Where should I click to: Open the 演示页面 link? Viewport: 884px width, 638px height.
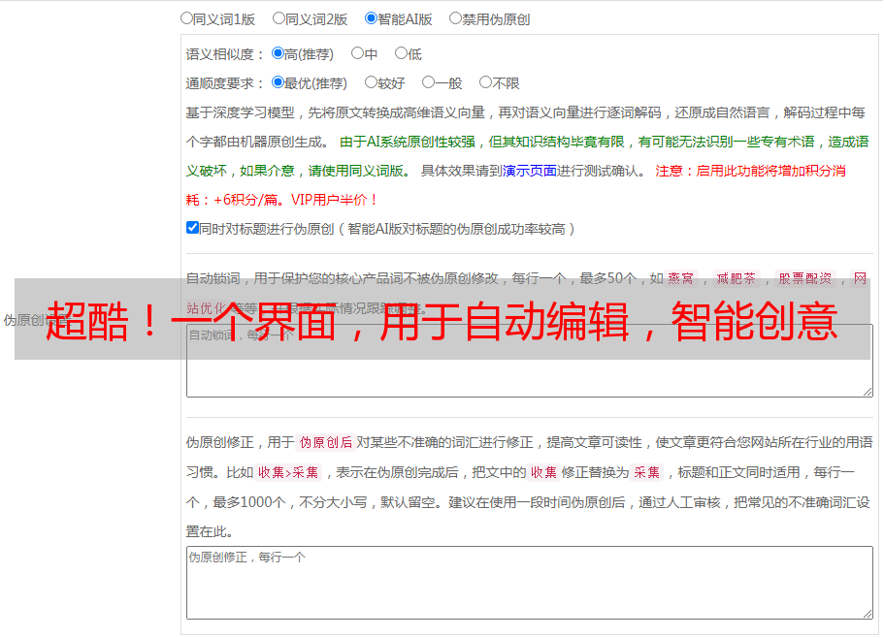(530, 171)
